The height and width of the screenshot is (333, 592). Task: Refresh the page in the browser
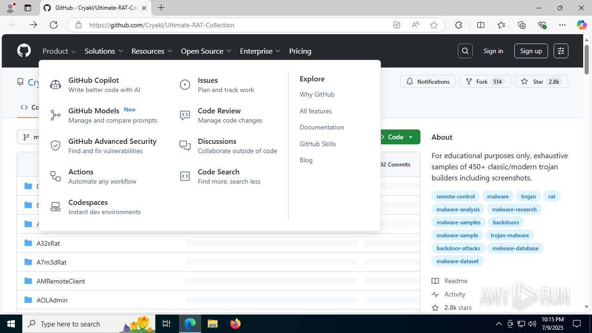(54, 25)
